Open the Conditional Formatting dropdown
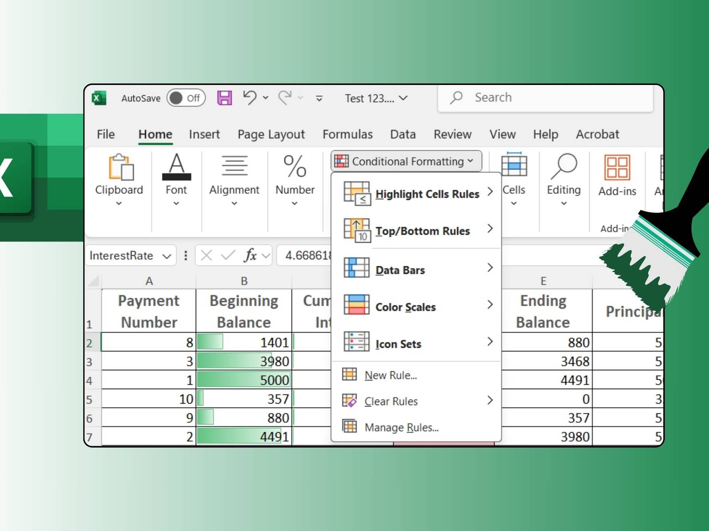The width and height of the screenshot is (709, 531). tap(405, 162)
